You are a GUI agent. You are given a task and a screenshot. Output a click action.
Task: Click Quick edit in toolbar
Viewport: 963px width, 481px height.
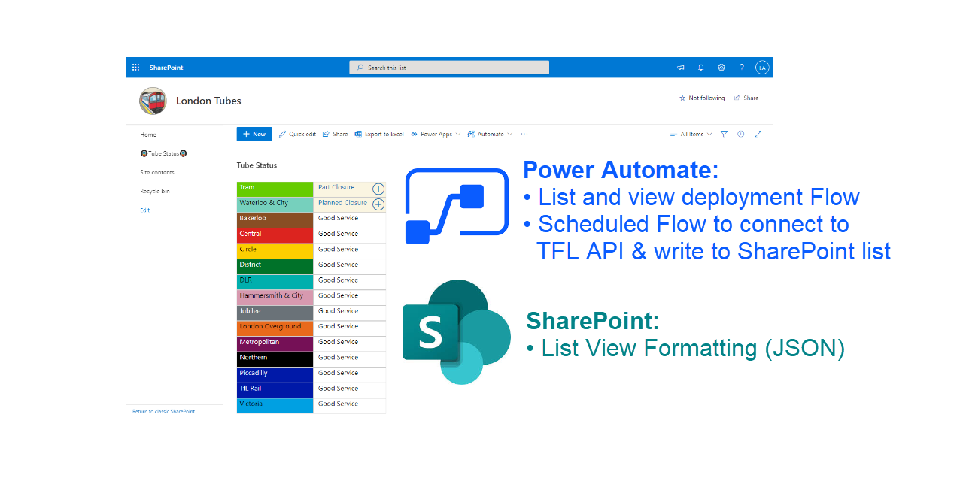[297, 134]
